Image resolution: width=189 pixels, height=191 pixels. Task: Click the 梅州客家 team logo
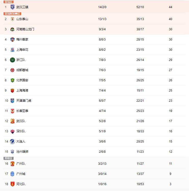pyautogui.click(x=12, y=40)
